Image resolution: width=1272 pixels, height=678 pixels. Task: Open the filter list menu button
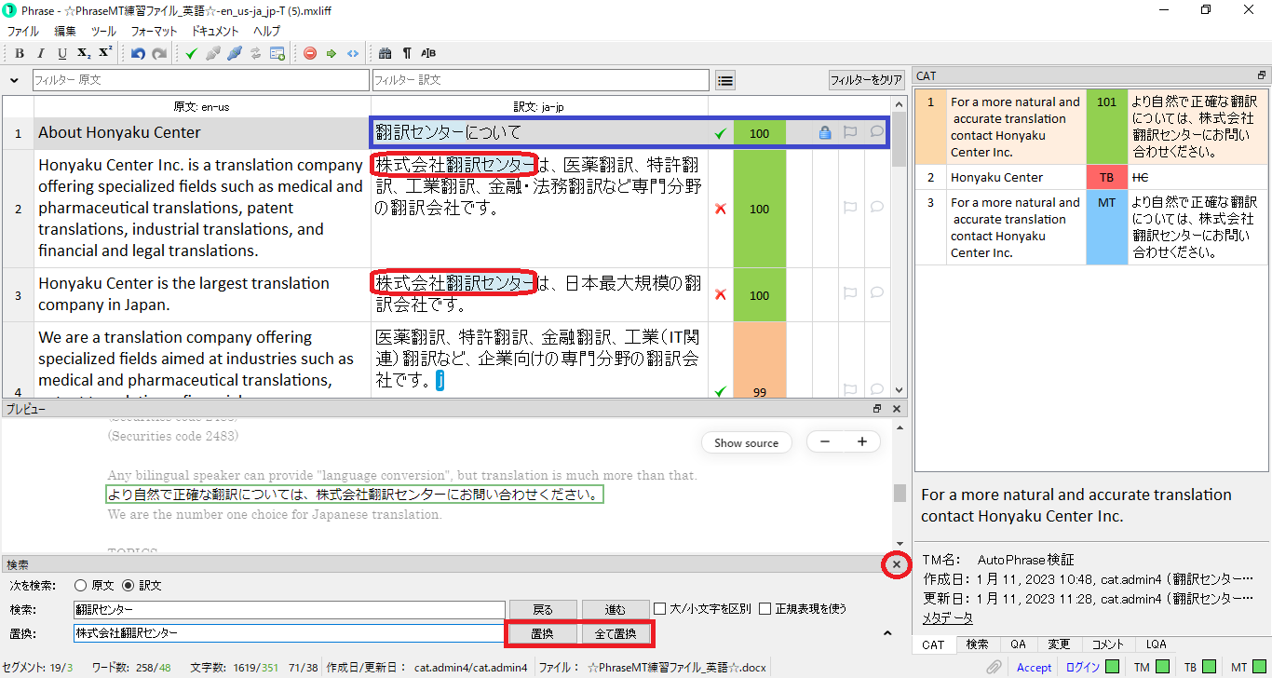coord(724,81)
